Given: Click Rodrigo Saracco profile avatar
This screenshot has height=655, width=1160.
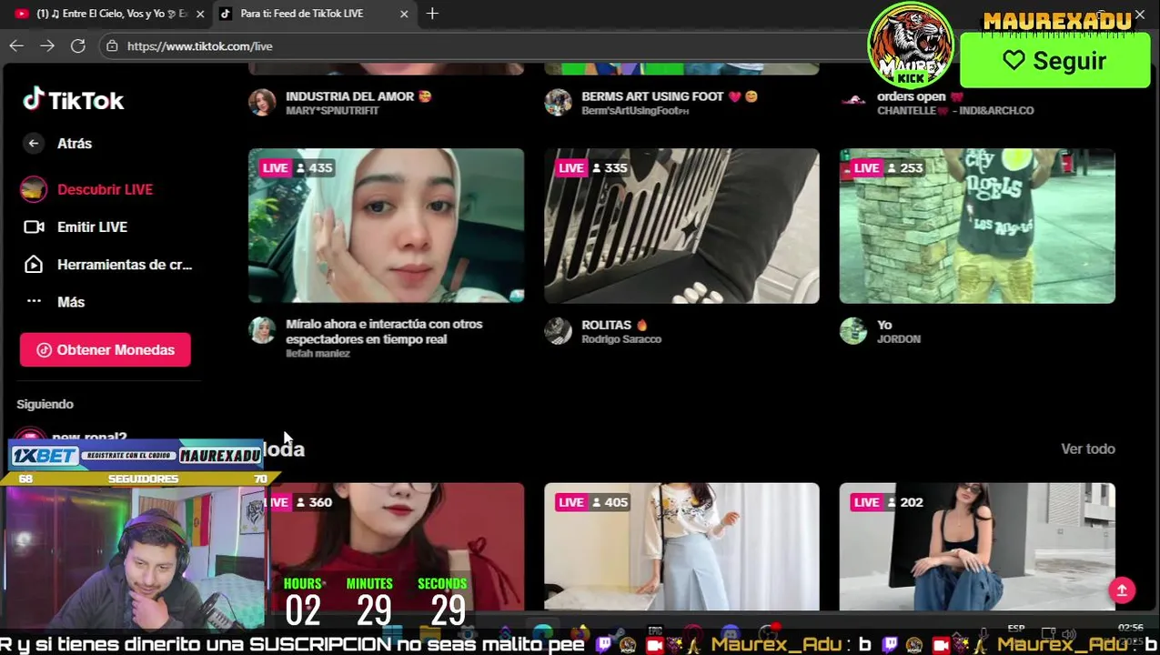Looking at the screenshot, I should (x=558, y=330).
